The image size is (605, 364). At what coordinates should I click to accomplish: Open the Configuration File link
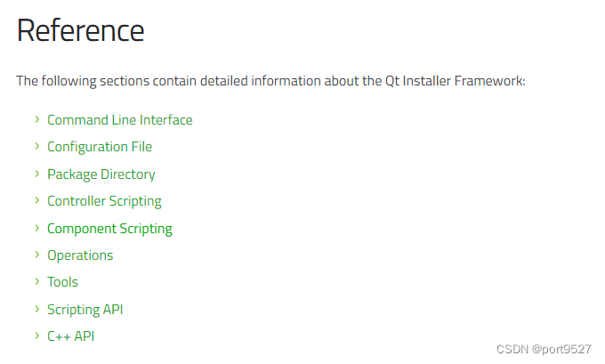pos(100,147)
